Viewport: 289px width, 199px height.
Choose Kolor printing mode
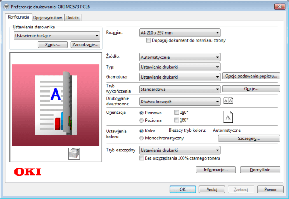[141, 131]
